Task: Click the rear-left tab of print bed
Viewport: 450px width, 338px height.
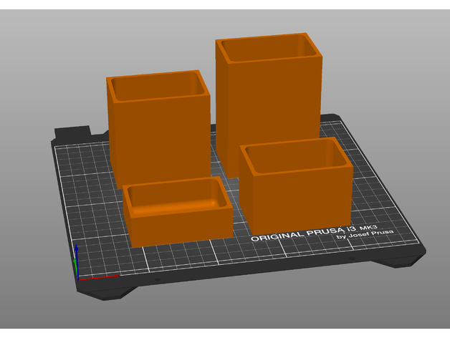Action: click(73, 132)
